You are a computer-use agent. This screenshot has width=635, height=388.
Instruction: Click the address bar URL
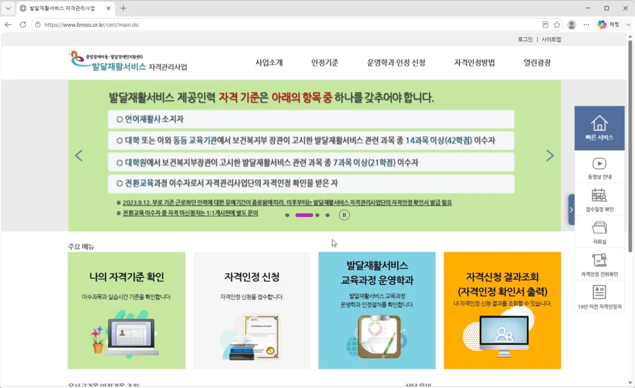click(92, 25)
